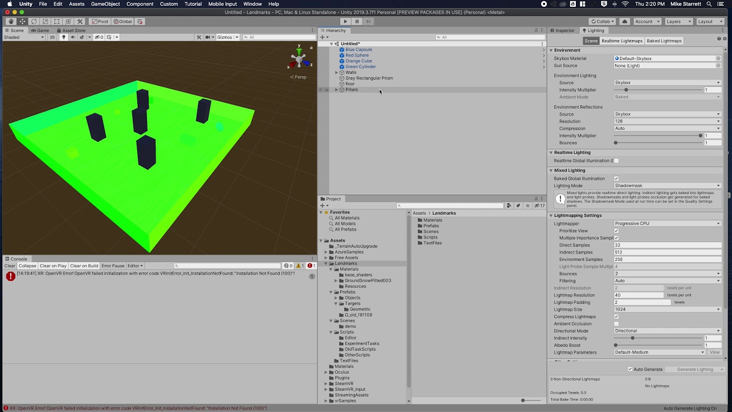Expand the Pillars object in Hierarchy
The height and width of the screenshot is (412, 732).
click(x=336, y=90)
